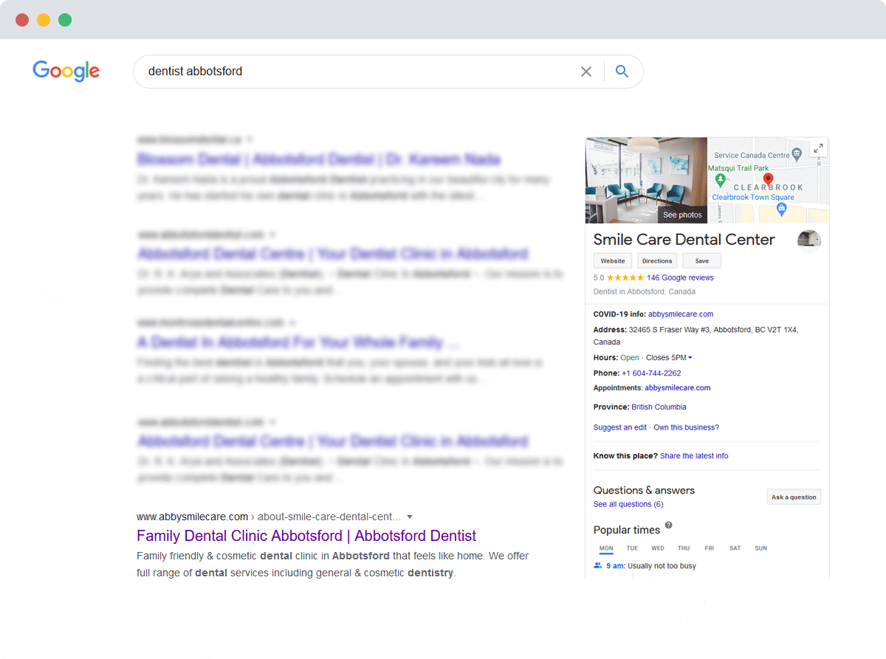
Task: Open the A Dentist In Abbotsford result
Action: click(298, 342)
